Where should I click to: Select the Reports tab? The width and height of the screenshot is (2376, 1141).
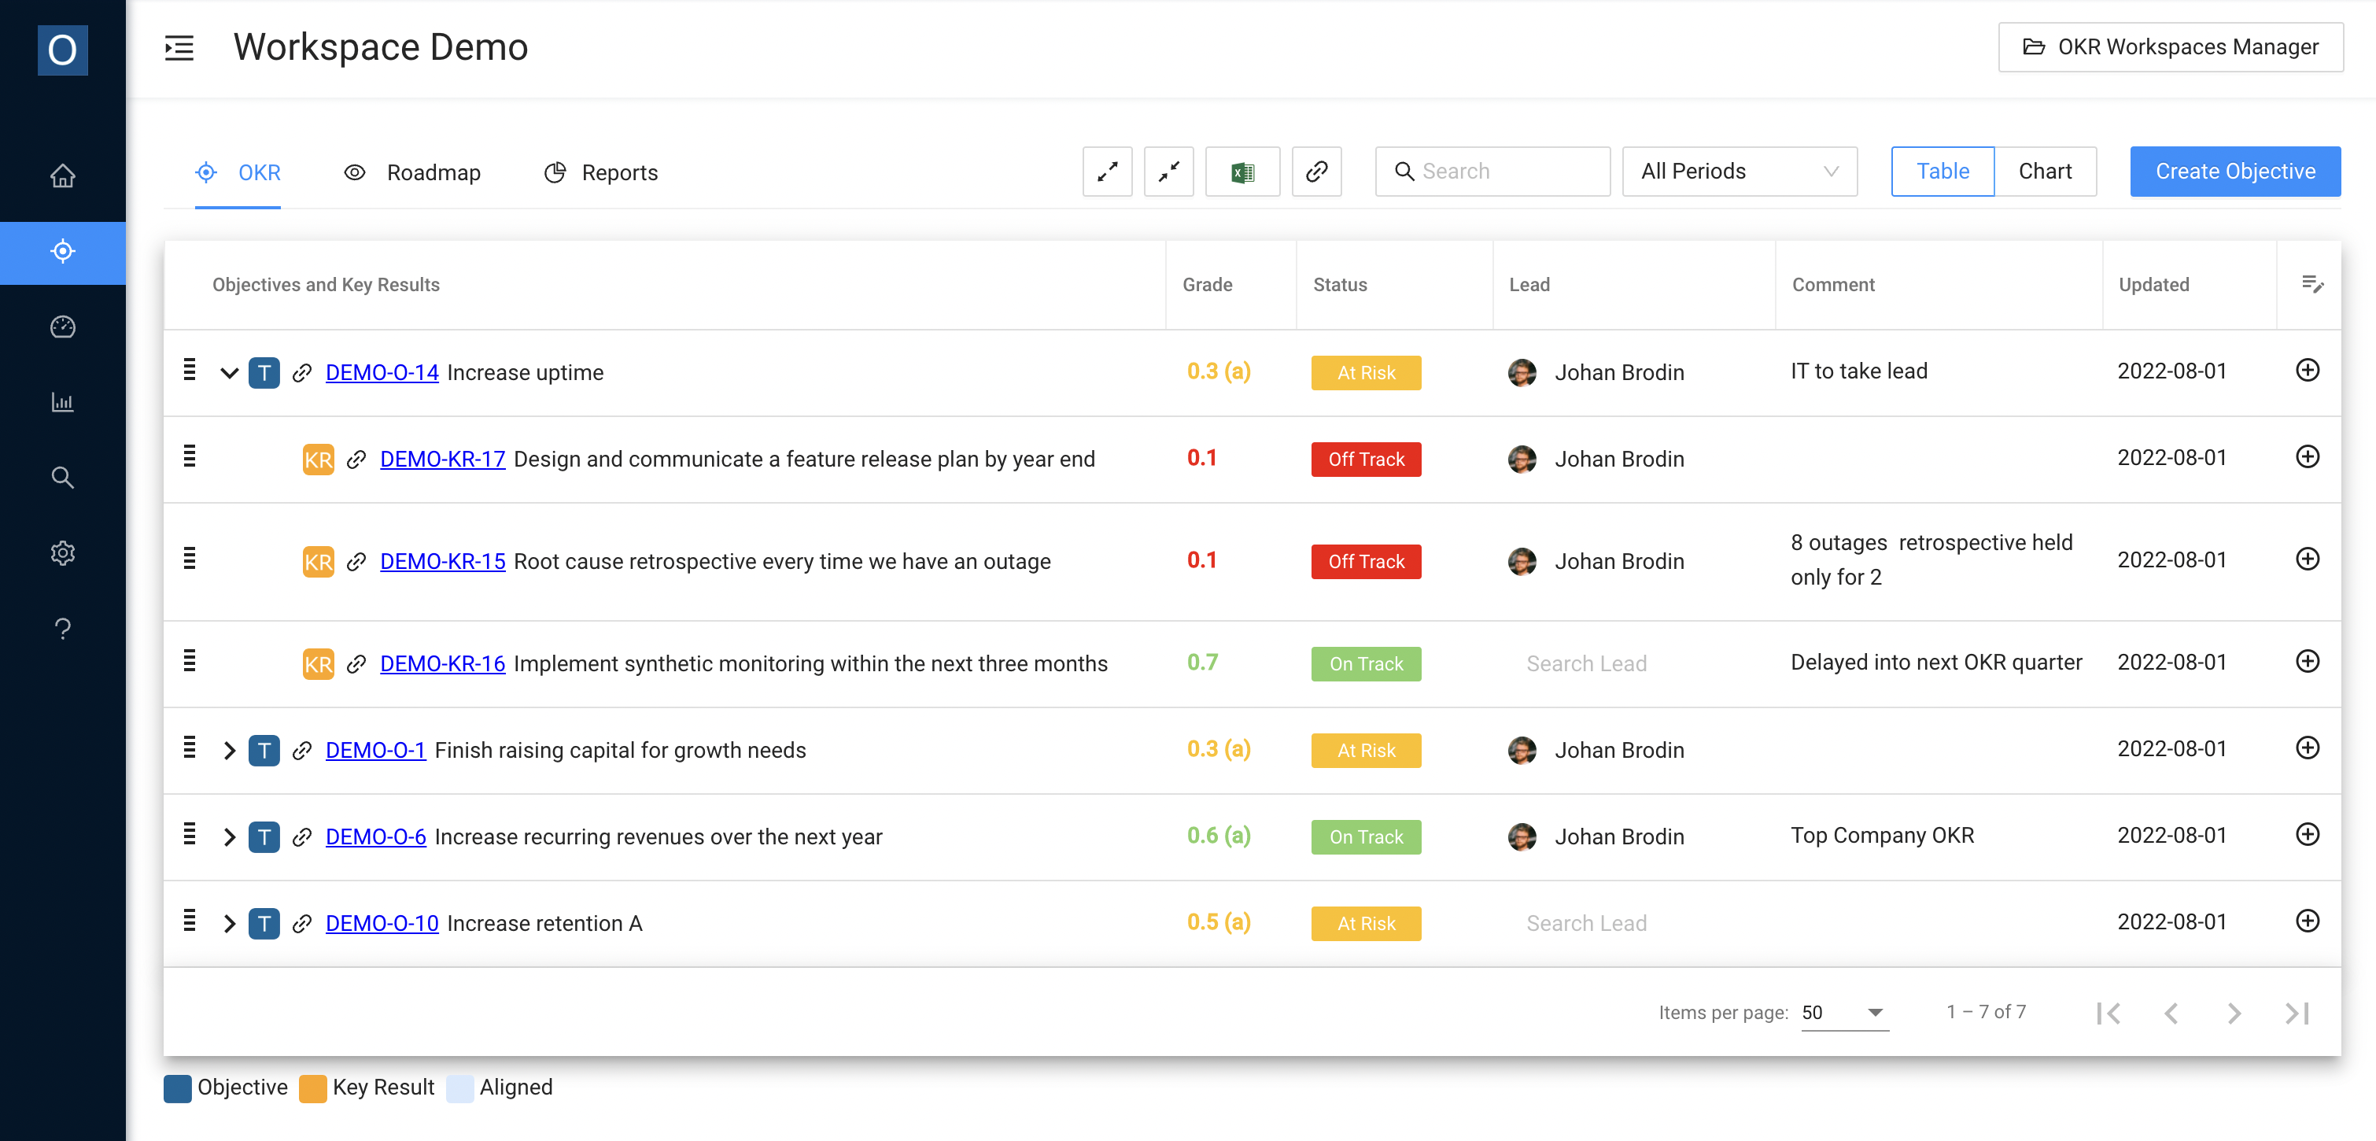[600, 172]
